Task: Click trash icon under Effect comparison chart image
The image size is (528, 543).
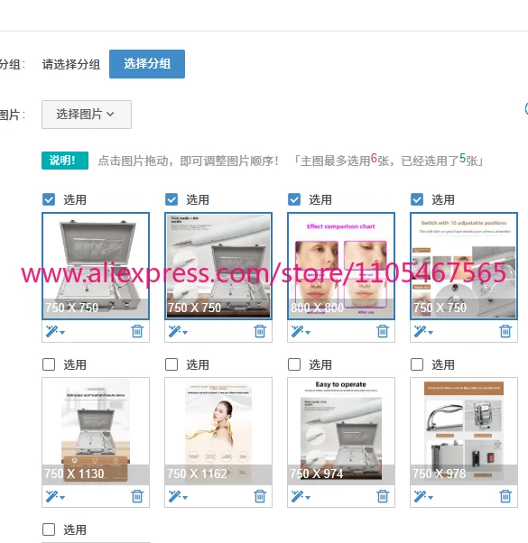Action: (x=383, y=331)
